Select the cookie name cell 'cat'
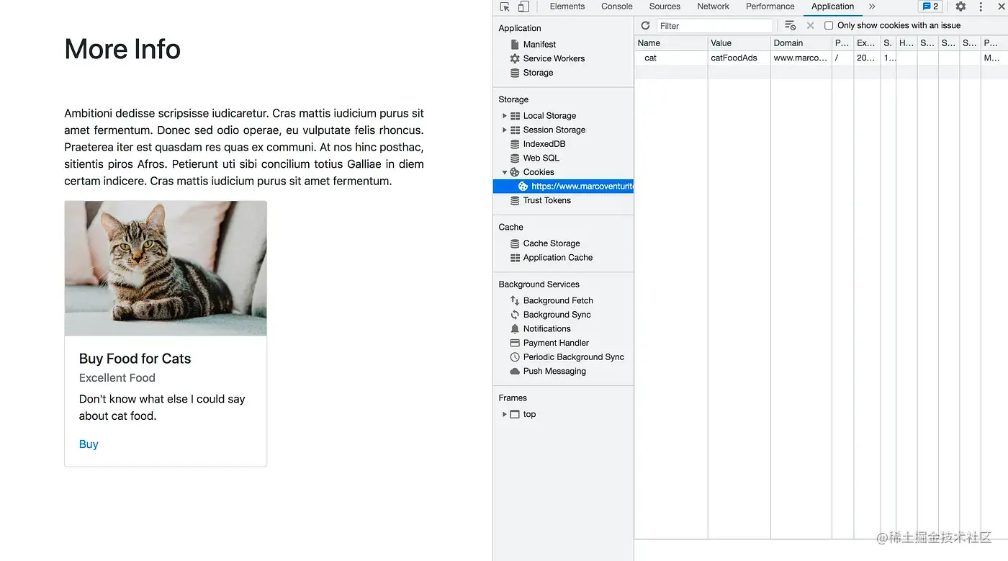The image size is (1008, 561). pos(671,58)
